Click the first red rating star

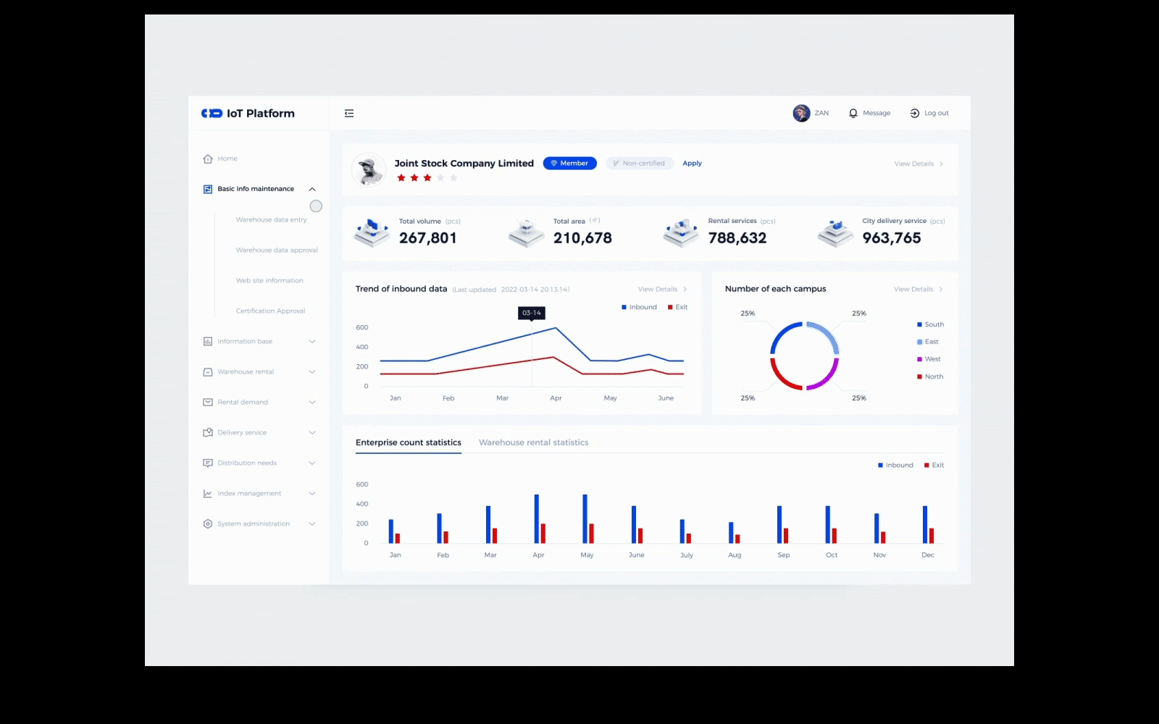pos(401,178)
